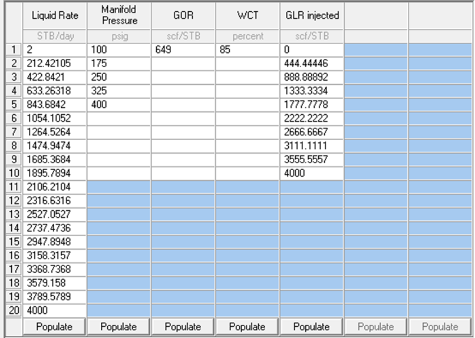Image resolution: width=475 pixels, height=338 pixels.
Task: Click Populate button under GLR injected column
Action: (x=312, y=326)
